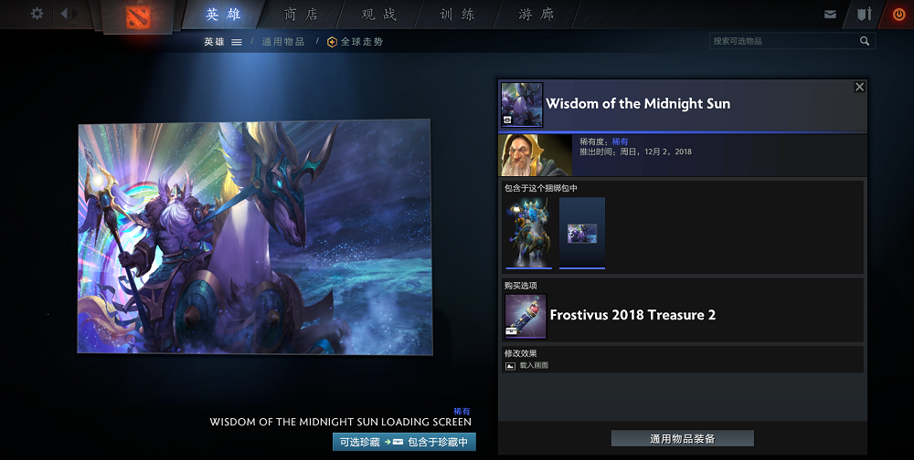Click the search magnifier icon

[865, 41]
